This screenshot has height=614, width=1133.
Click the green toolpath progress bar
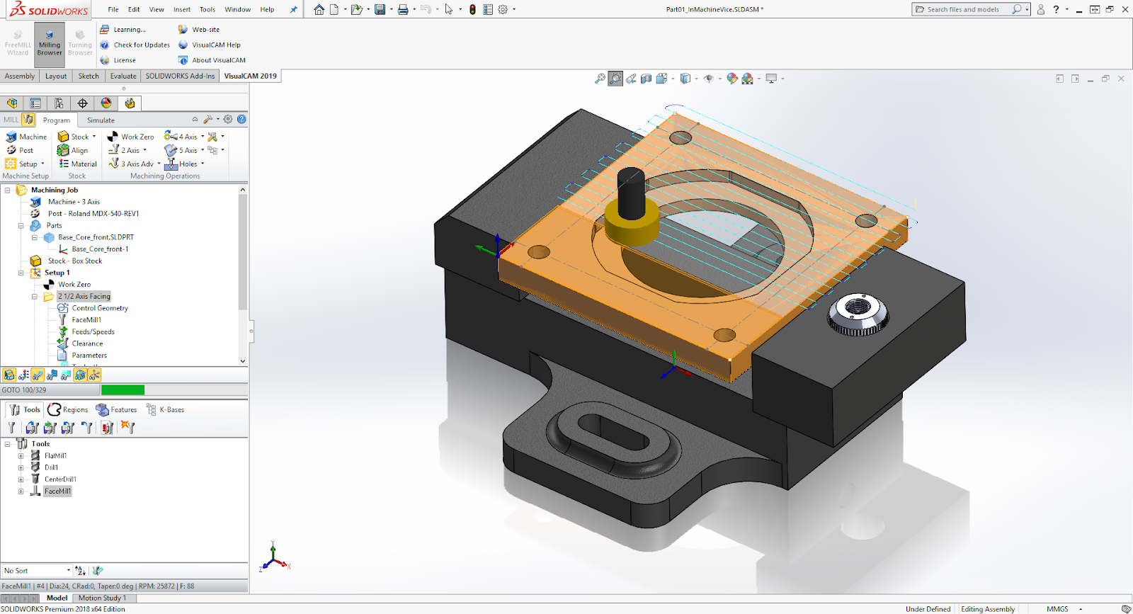123,390
